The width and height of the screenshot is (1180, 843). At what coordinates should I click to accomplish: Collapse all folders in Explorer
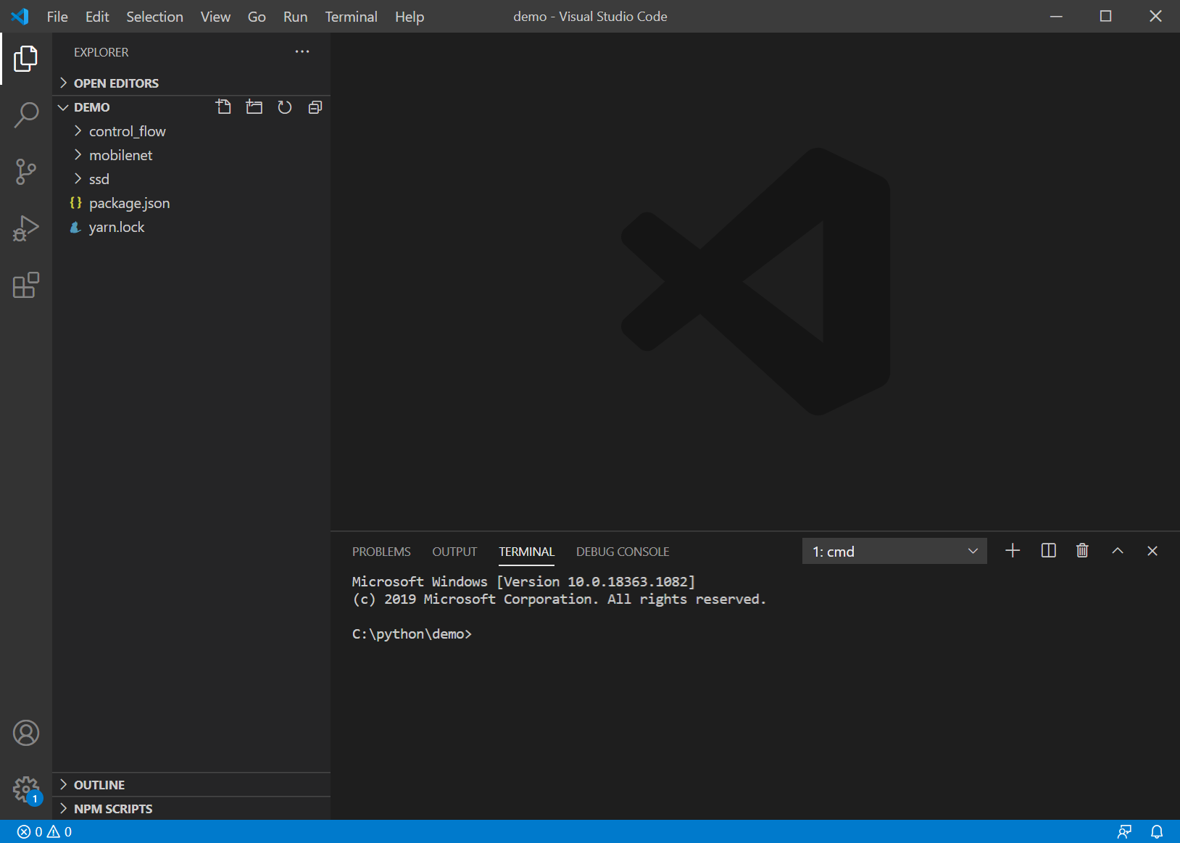[315, 107]
